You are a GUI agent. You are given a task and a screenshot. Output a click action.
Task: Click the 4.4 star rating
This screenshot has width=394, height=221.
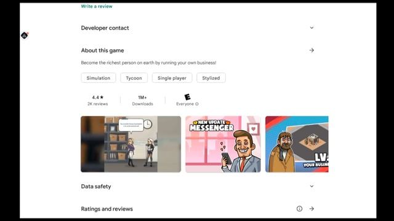click(97, 97)
